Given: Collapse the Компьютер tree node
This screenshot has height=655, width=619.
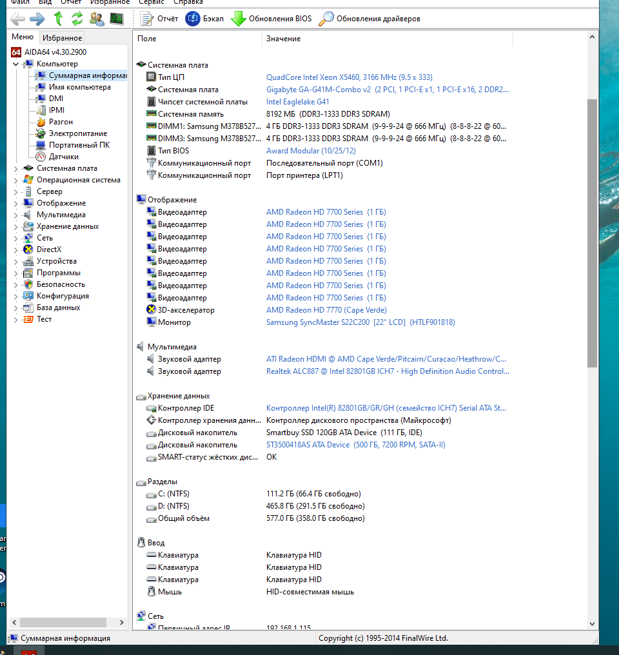Looking at the screenshot, I should click(16, 64).
